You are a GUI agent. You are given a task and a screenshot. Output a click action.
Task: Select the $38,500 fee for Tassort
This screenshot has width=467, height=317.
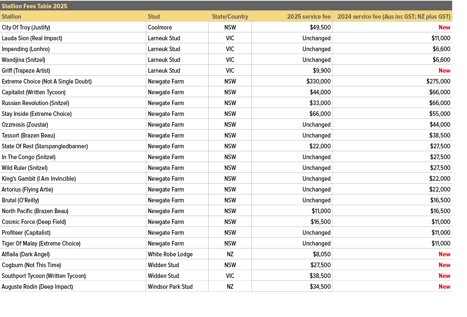(440, 135)
